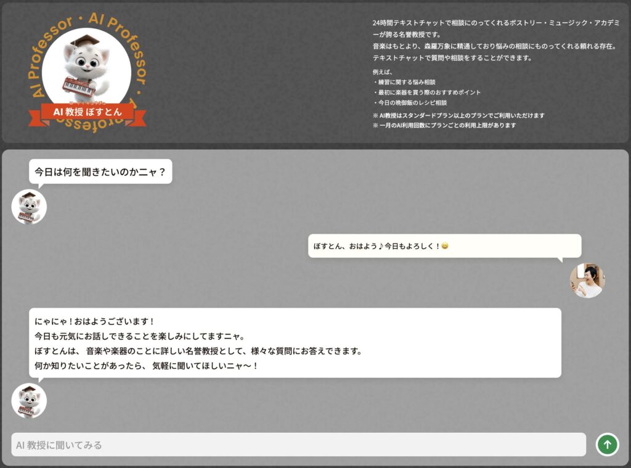Select the cat avatar under the 今日は何を聞きたいのかニャ bubble
Screen dimensions: 631x468
29,207
